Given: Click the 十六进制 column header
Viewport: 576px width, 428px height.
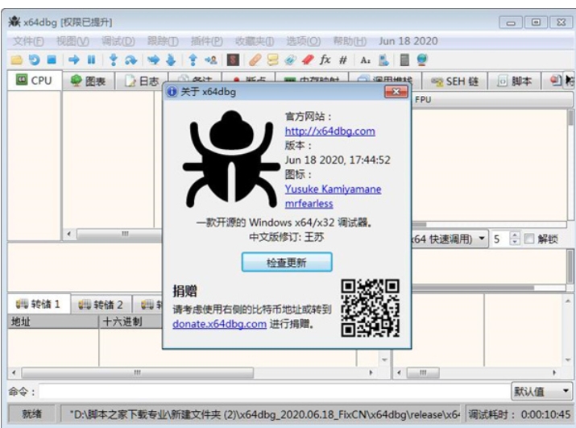Looking at the screenshot, I should [131, 322].
